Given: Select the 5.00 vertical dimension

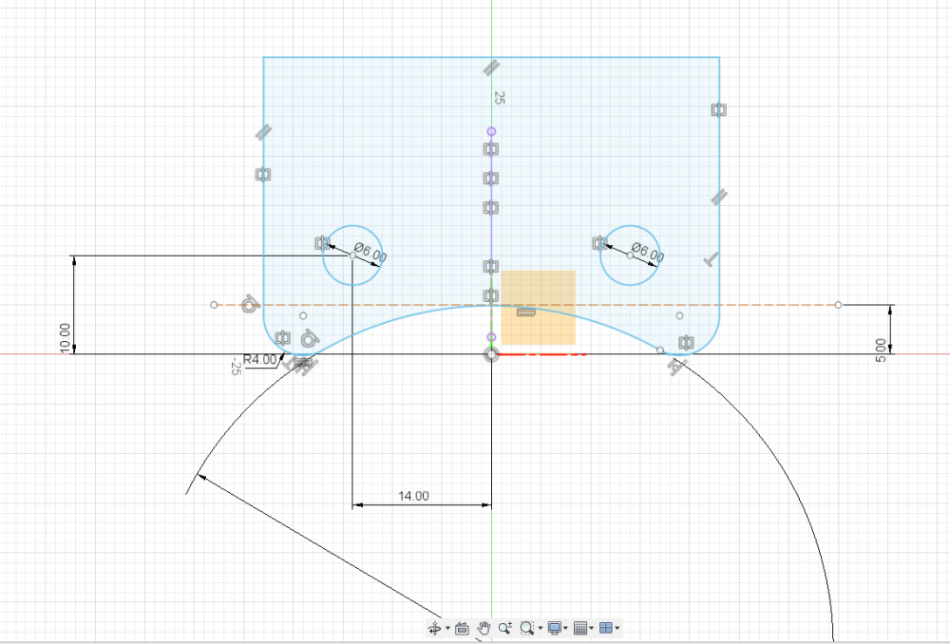Looking at the screenshot, I should pyautogui.click(x=881, y=350).
